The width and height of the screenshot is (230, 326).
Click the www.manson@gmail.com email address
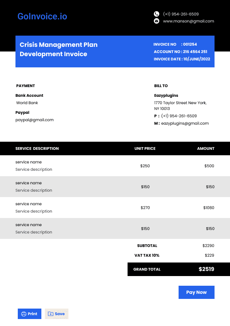pos(189,21)
